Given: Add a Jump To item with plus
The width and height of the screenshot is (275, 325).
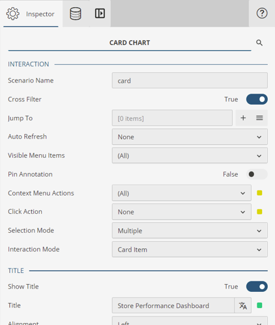Looking at the screenshot, I should click(x=243, y=118).
